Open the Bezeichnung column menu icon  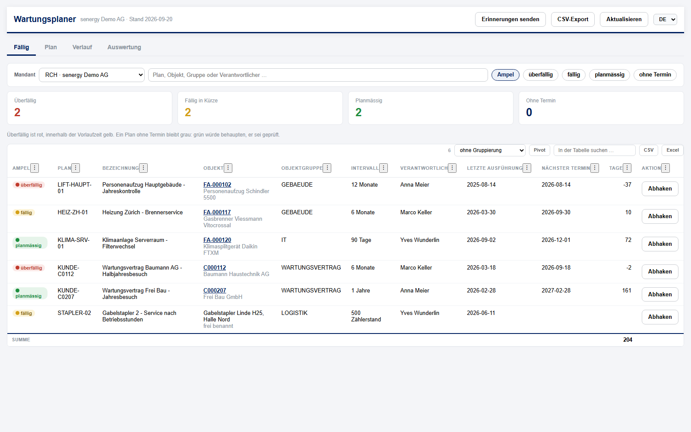click(143, 168)
